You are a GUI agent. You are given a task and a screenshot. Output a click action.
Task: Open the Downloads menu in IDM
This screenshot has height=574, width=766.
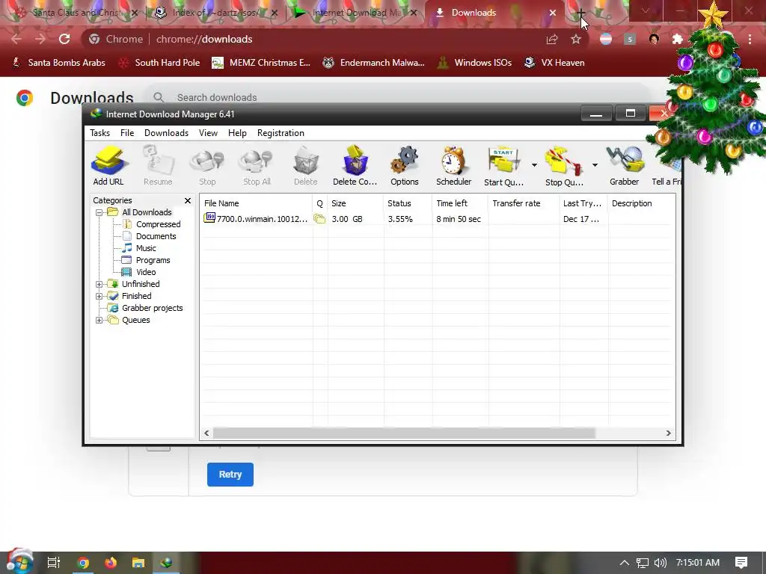166,133
